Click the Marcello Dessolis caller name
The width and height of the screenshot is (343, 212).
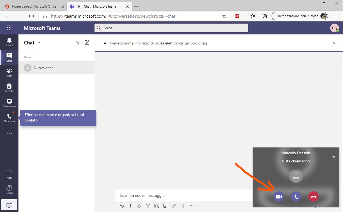pyautogui.click(x=296, y=153)
